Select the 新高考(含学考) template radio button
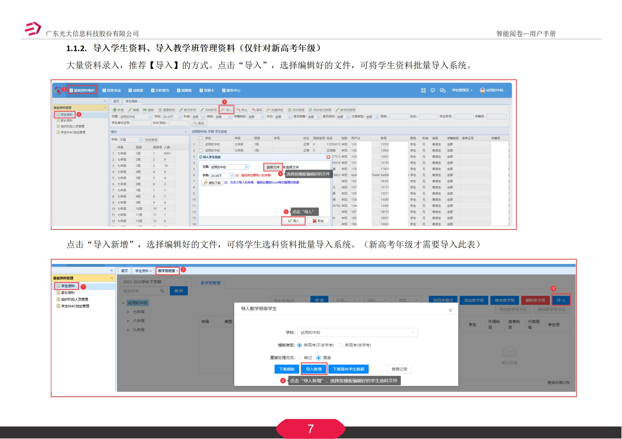Screen dimensions: 622x439 pyautogui.click(x=341, y=345)
